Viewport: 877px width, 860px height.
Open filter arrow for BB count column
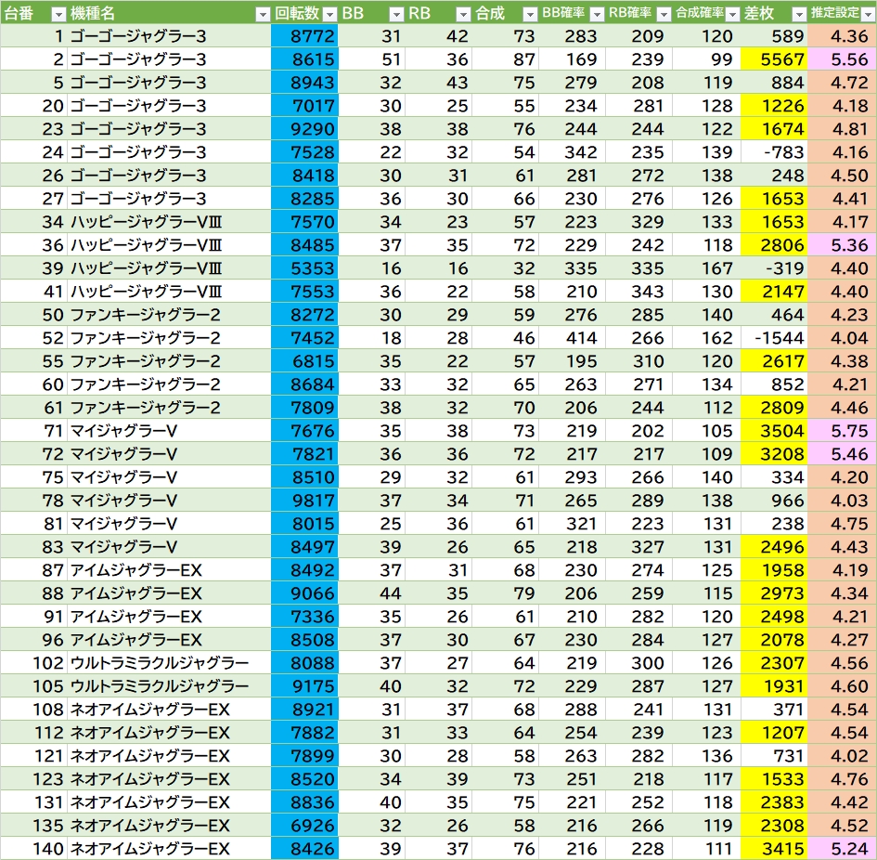(x=396, y=14)
